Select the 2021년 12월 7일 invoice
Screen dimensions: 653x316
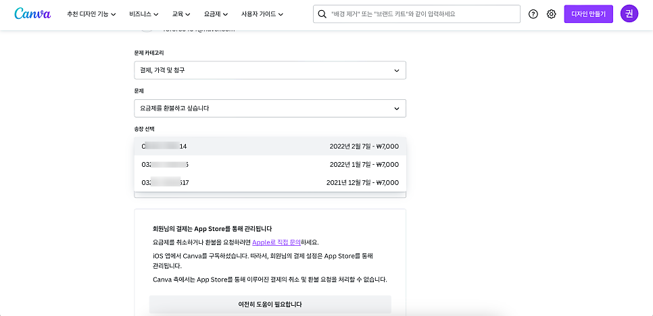[270, 182]
